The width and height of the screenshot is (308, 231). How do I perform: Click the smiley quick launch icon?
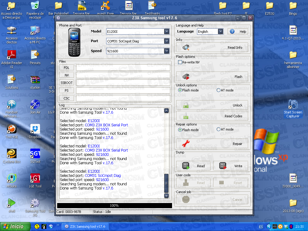37,226
